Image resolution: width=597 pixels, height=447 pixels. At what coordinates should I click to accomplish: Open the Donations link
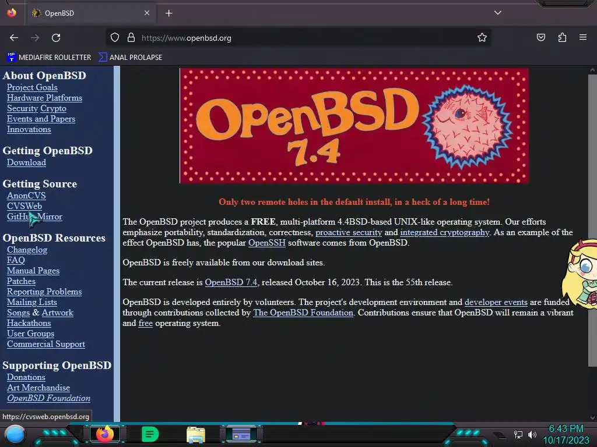26,377
